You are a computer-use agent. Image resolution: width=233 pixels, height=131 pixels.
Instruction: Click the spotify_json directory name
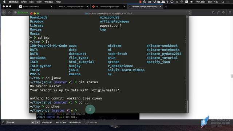coord(158,62)
